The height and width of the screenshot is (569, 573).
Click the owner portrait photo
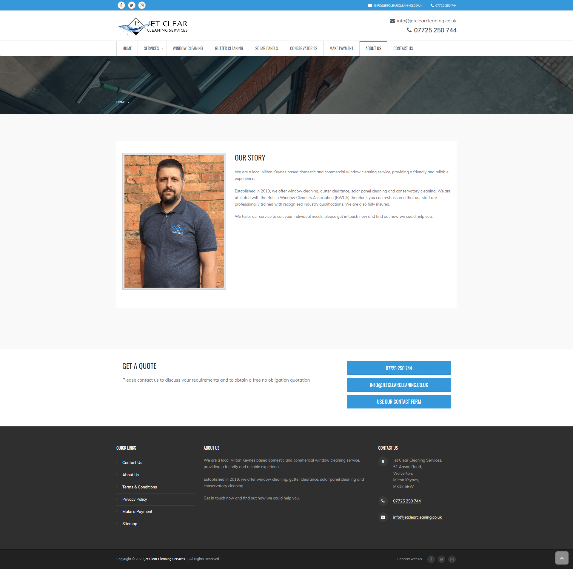click(x=174, y=221)
